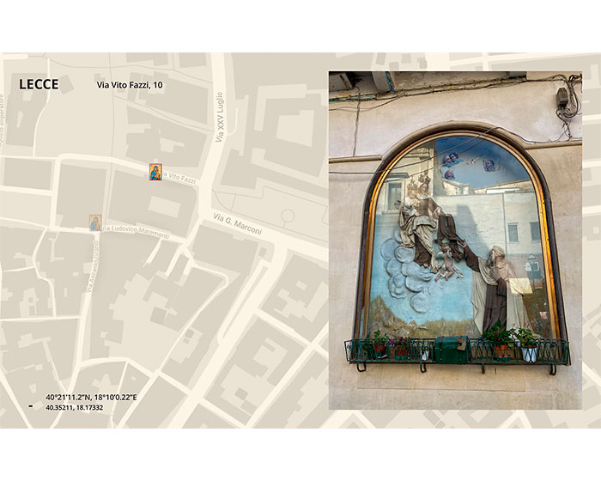
Task: Click the small dash beside the coordinates
Action: pos(30,406)
